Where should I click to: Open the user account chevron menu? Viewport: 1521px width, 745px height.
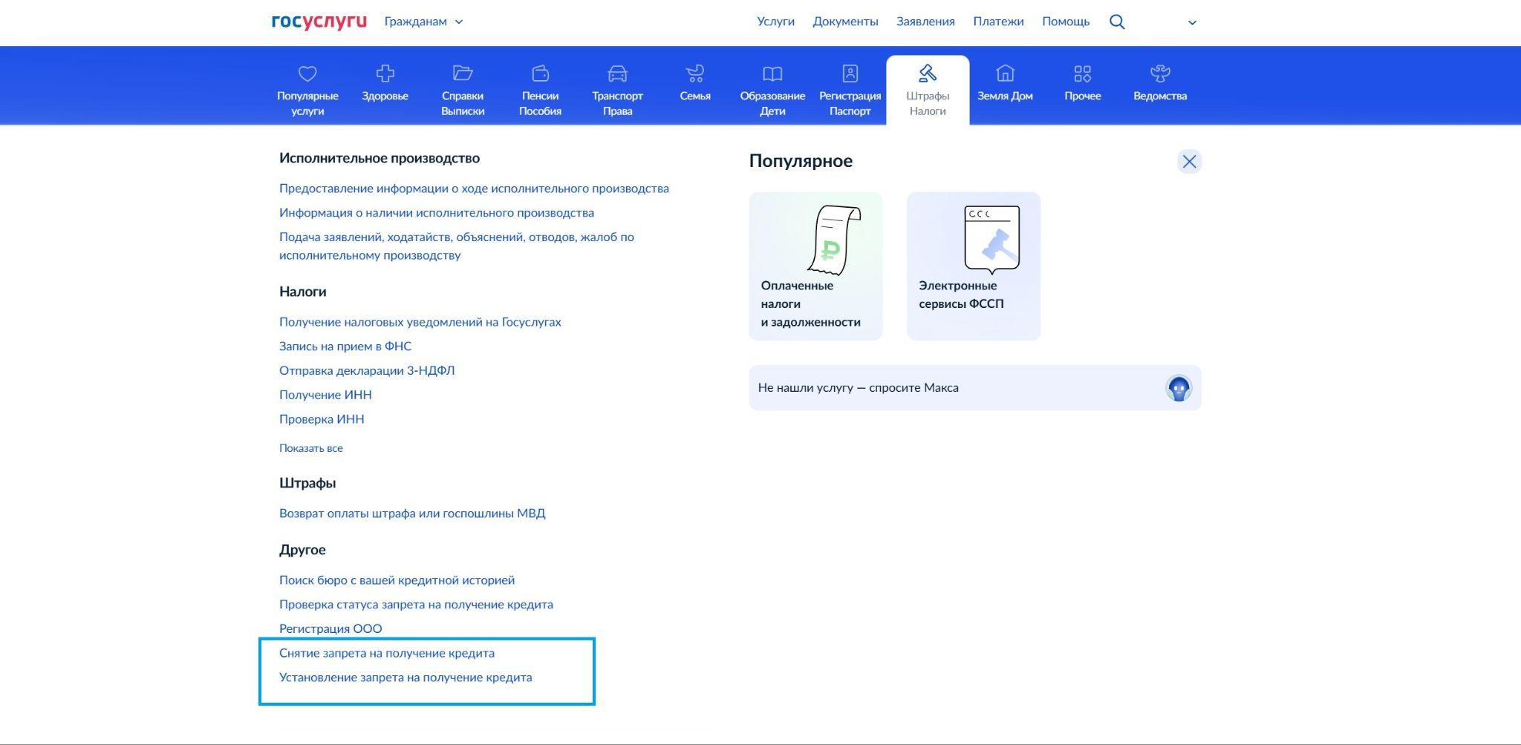click(x=1192, y=22)
